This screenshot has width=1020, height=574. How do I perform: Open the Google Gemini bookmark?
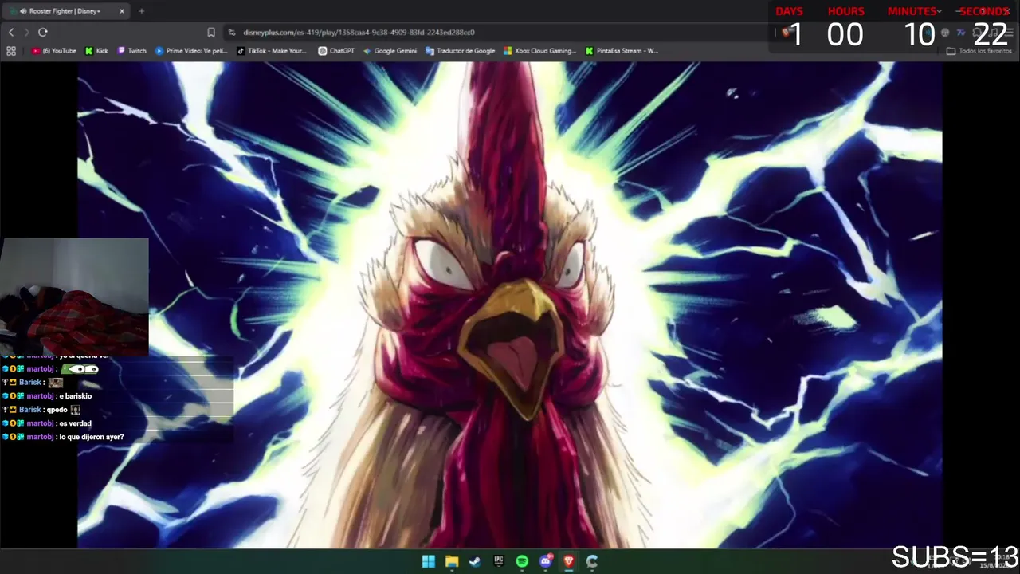pos(390,51)
